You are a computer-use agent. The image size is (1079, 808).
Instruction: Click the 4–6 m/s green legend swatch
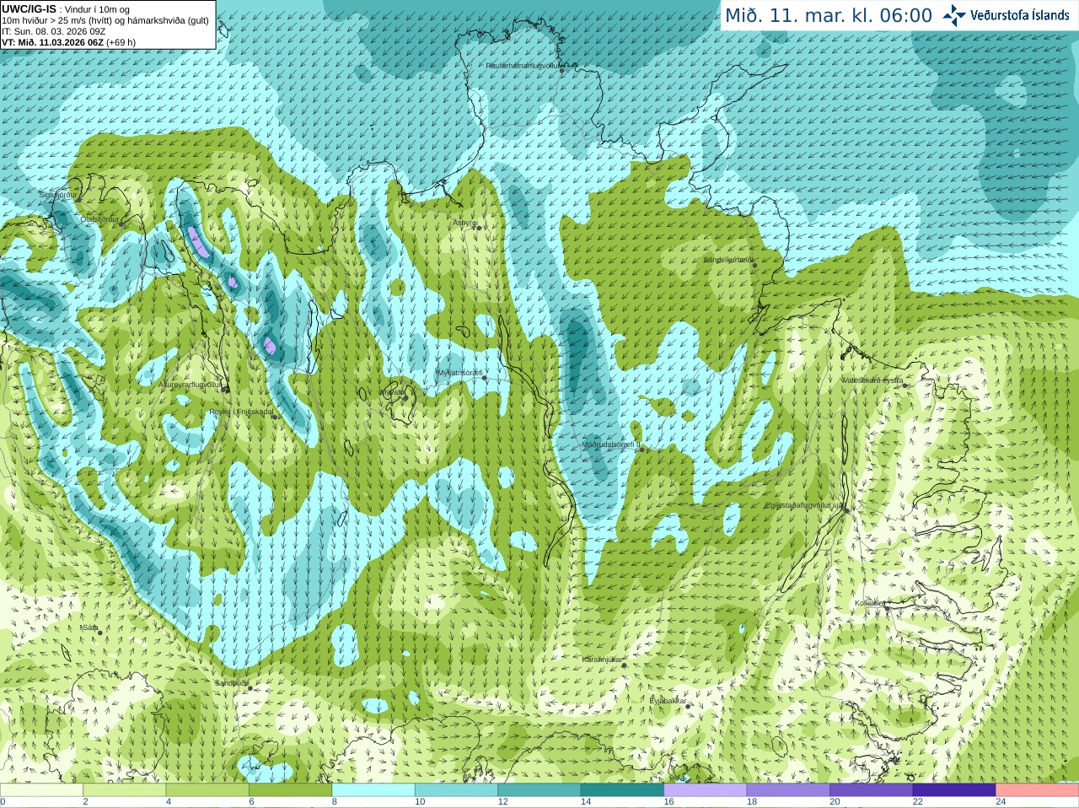207,790
